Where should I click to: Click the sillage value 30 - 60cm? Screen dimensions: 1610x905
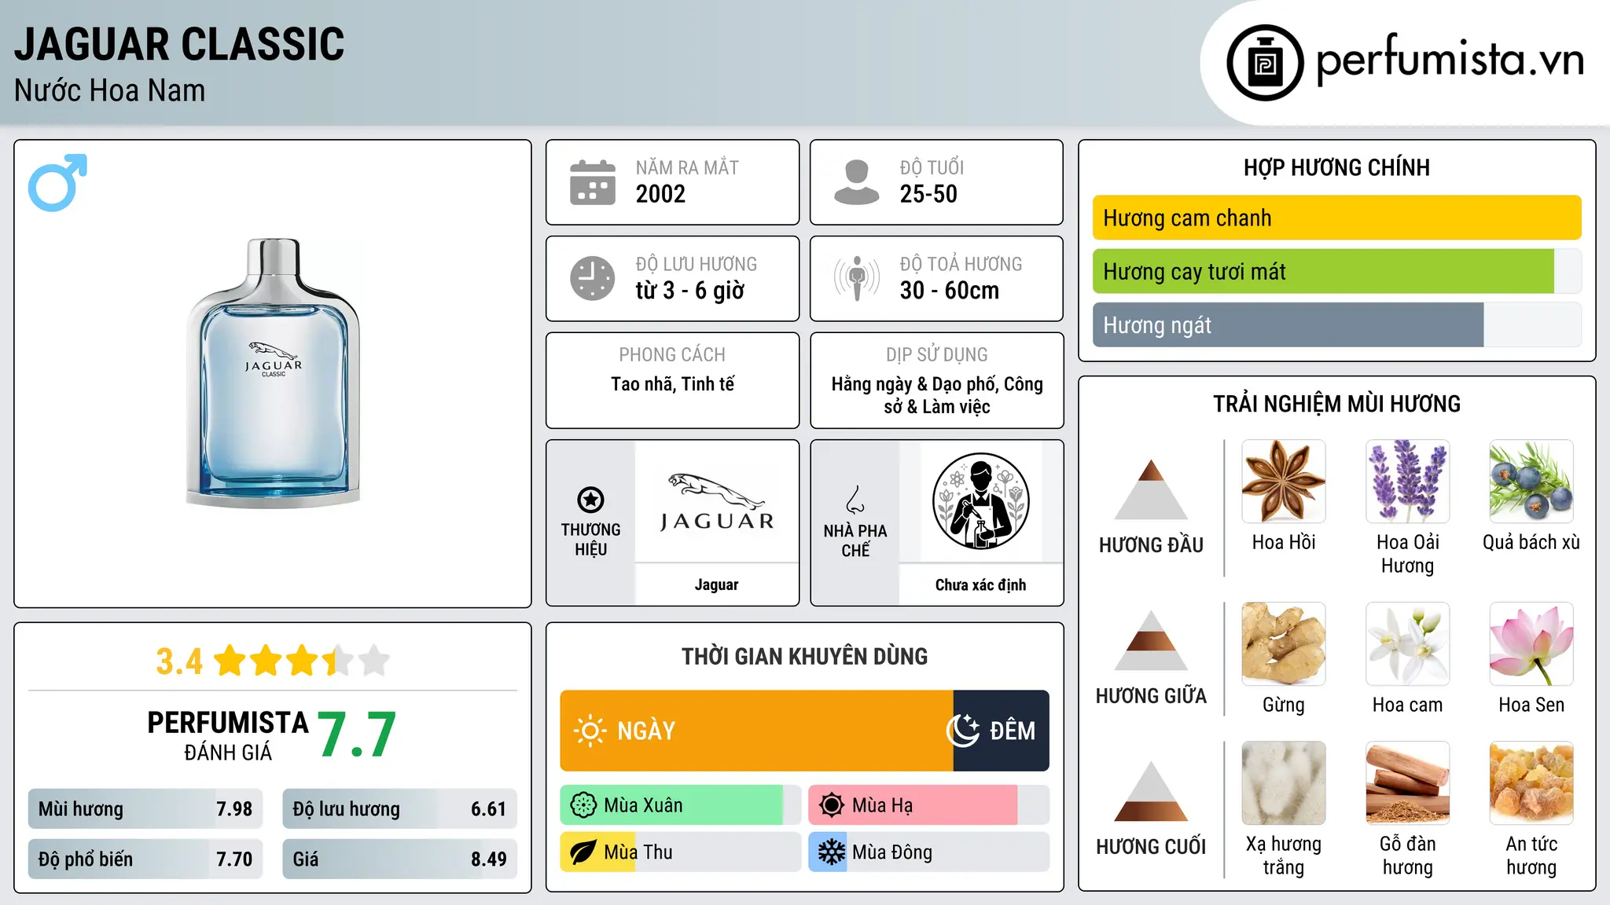point(950,291)
